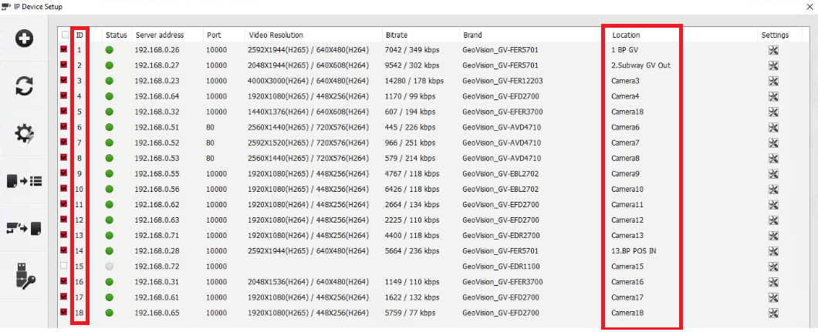Open settings icon for Camera13 row
Viewport: 818px width, 332px height.
(773, 235)
